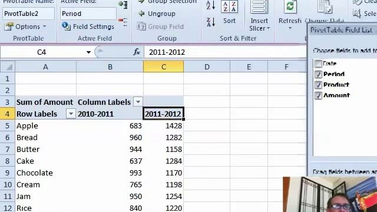377x212 pixels.
Task: Click the cell with value 960
Action: pos(110,137)
